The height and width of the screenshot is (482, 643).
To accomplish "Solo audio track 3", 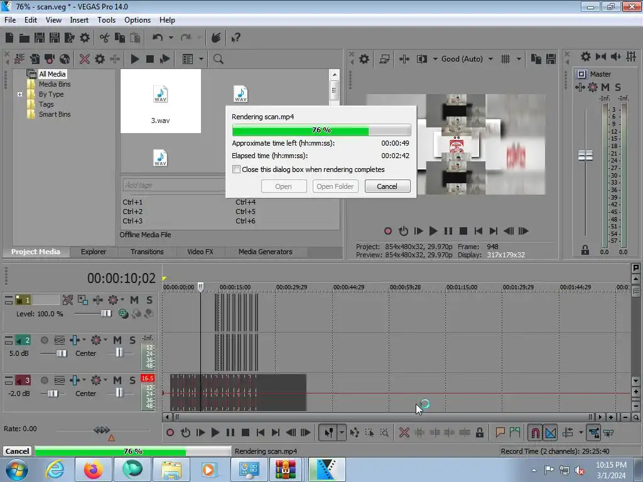I will pyautogui.click(x=132, y=380).
